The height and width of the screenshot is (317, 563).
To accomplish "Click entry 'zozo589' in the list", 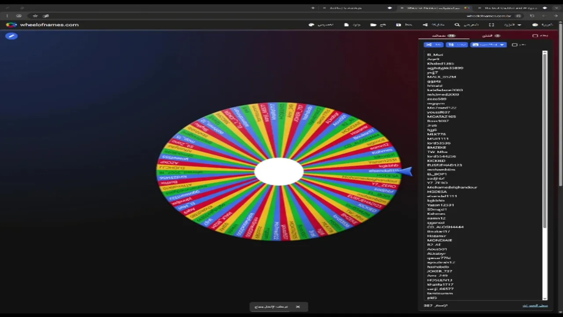I will click(436, 99).
